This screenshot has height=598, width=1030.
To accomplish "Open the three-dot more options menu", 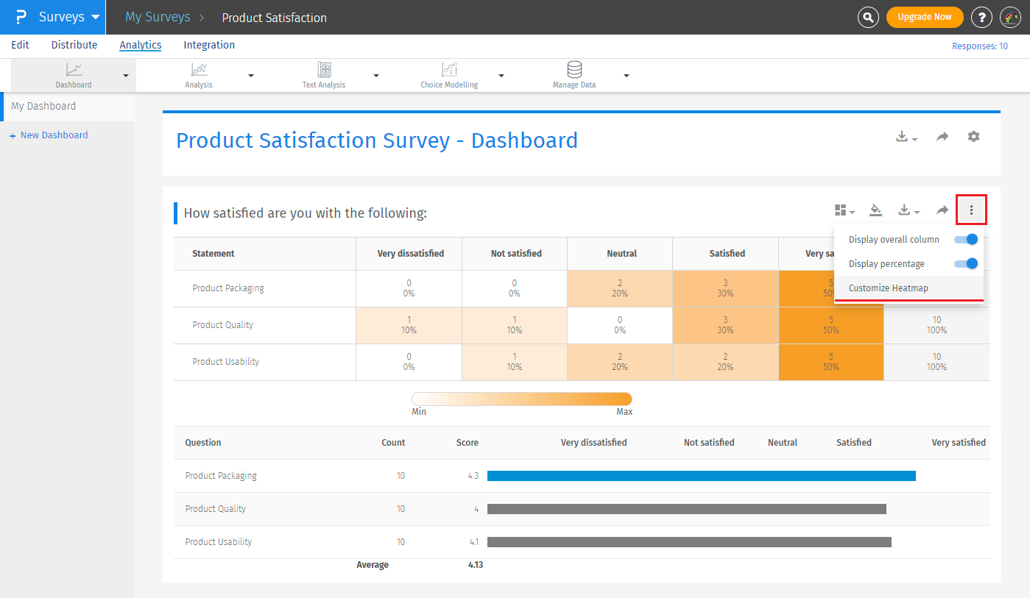I will pos(971,210).
